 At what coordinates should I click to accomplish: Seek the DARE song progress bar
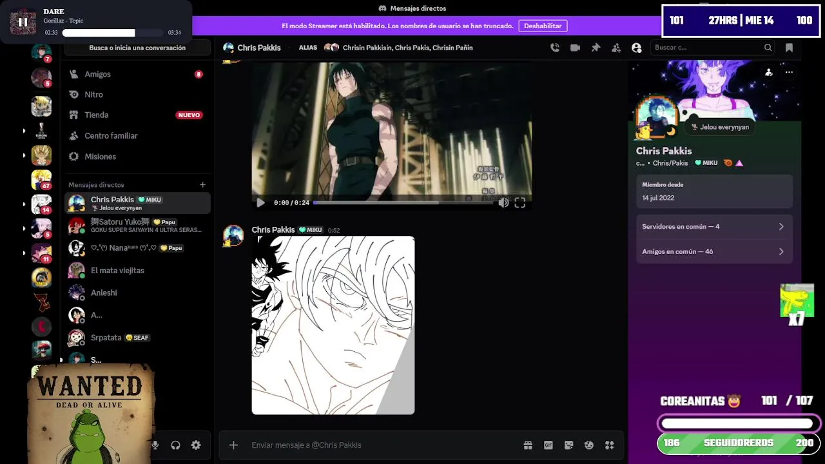coord(113,33)
